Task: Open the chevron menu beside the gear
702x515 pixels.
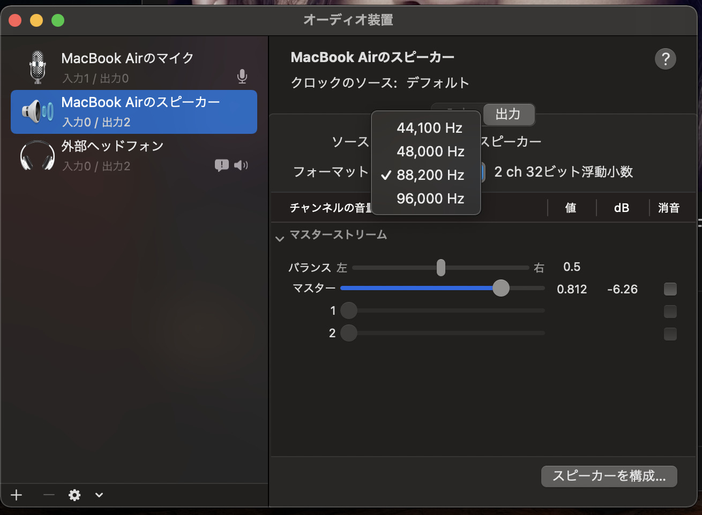Action: coord(99,495)
